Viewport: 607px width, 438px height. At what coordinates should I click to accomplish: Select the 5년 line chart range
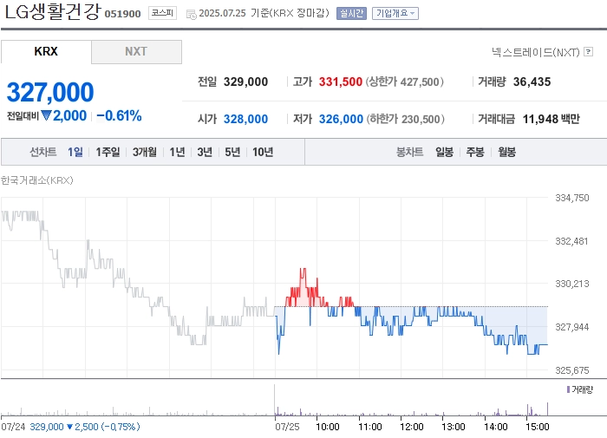pos(232,152)
